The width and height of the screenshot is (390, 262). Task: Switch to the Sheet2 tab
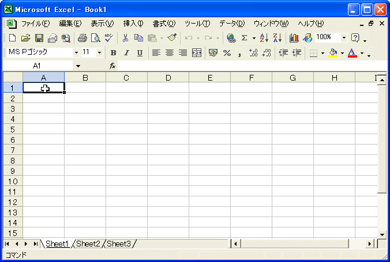click(x=88, y=244)
